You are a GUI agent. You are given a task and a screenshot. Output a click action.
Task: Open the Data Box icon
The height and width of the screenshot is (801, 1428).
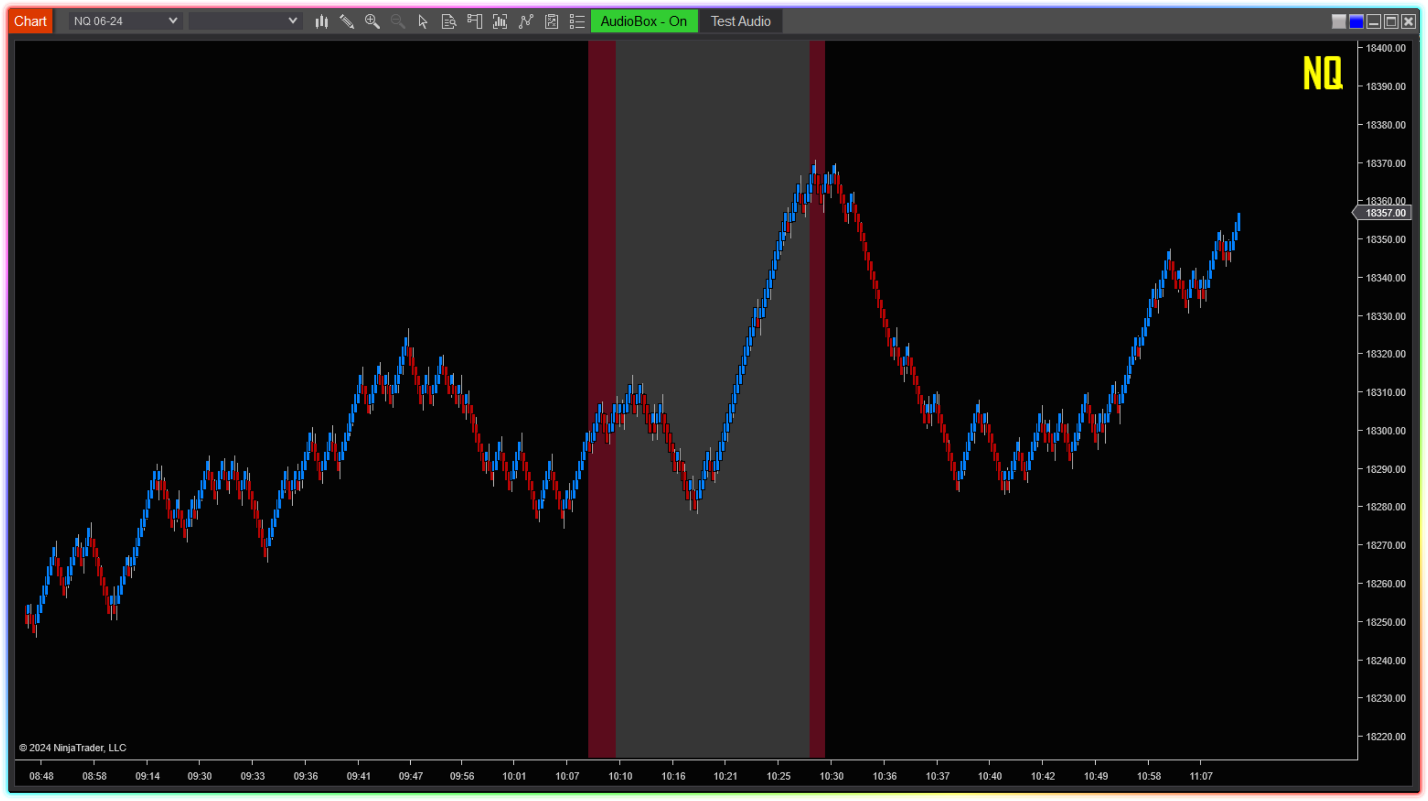(x=448, y=22)
